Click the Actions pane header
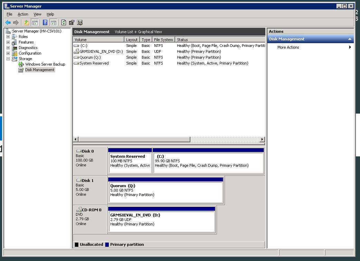360x261 pixels. (310, 31)
